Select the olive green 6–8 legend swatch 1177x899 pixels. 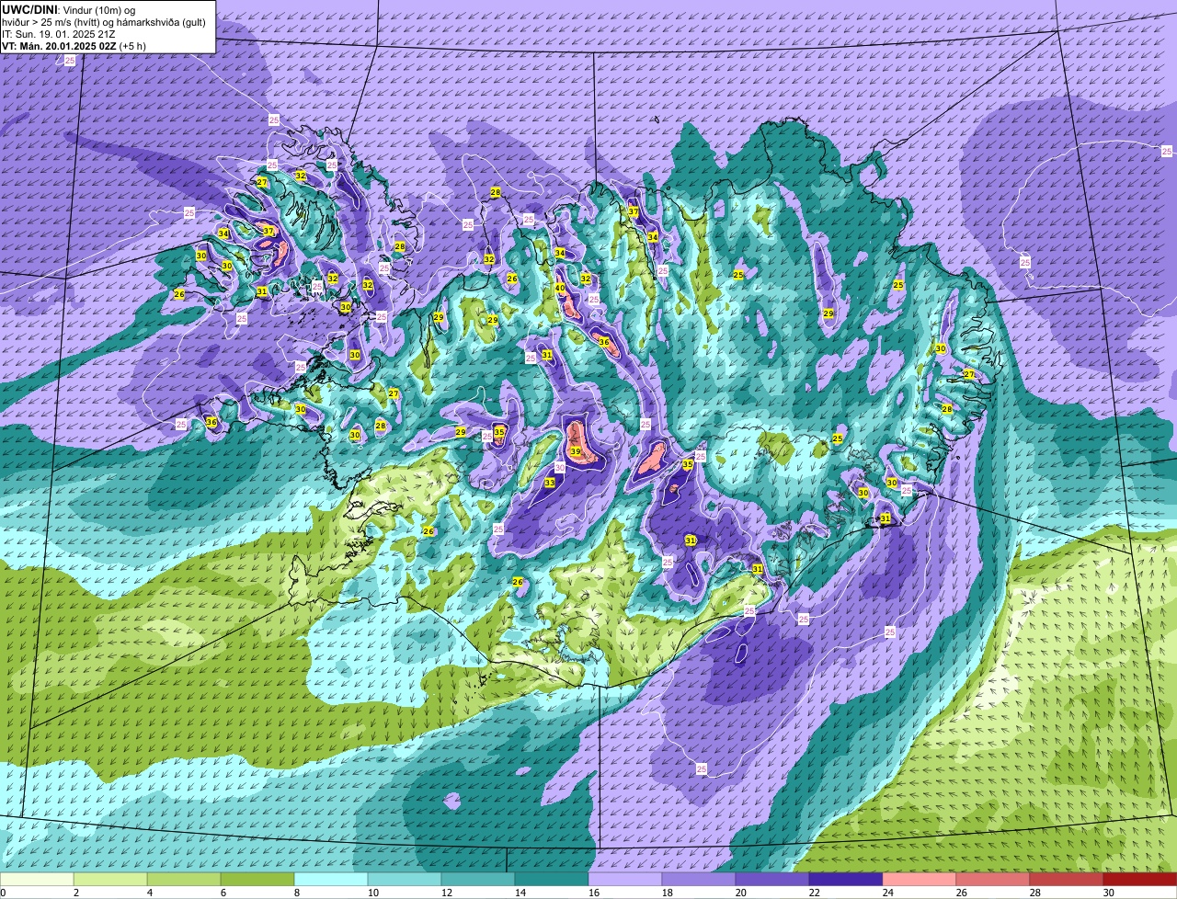(257, 879)
